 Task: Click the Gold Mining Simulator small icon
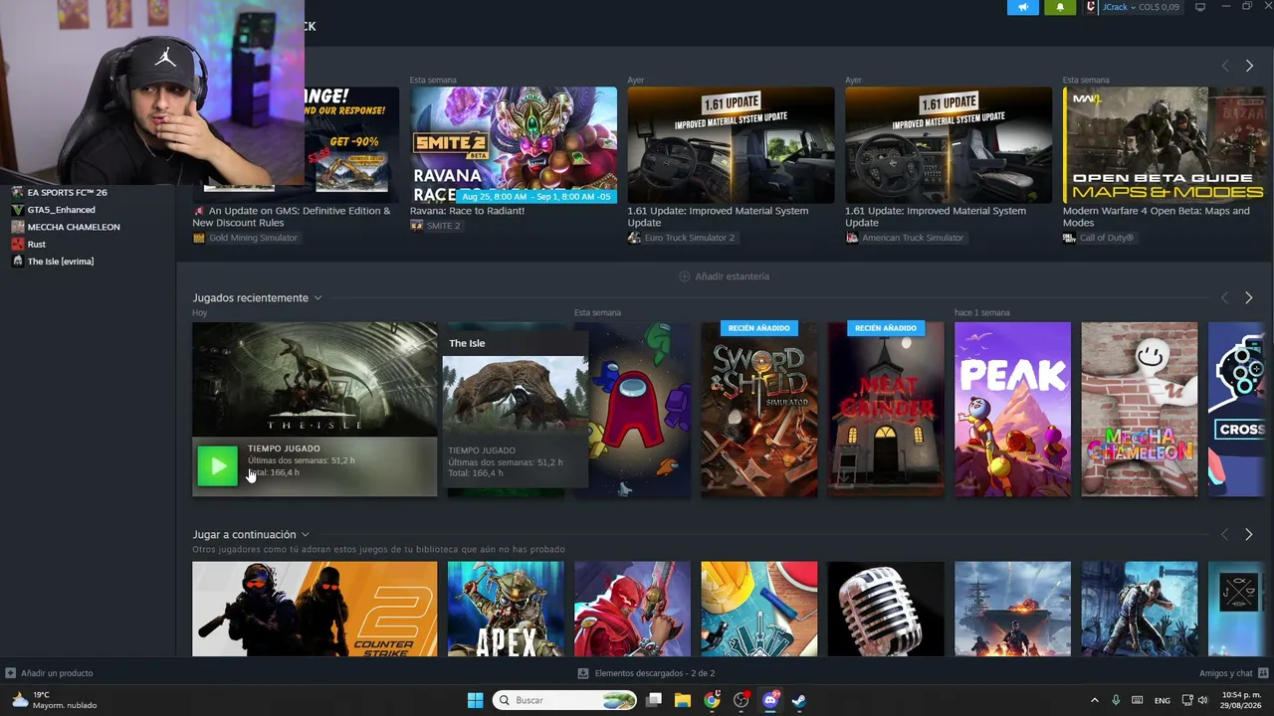pyautogui.click(x=199, y=238)
